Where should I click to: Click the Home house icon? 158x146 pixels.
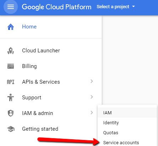coord(11,27)
